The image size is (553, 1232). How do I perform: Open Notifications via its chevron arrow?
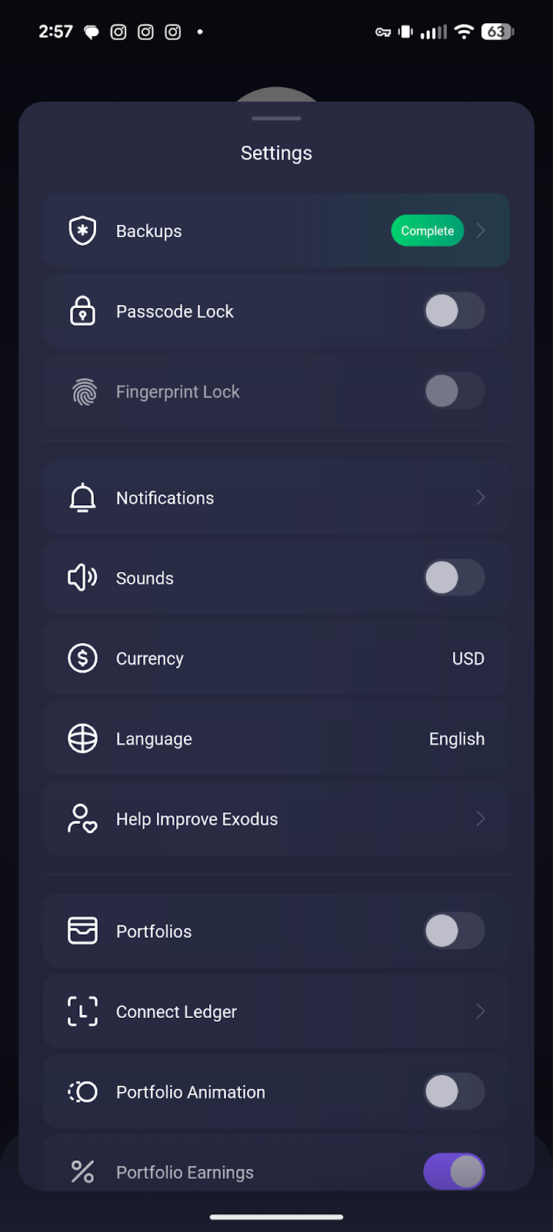480,497
